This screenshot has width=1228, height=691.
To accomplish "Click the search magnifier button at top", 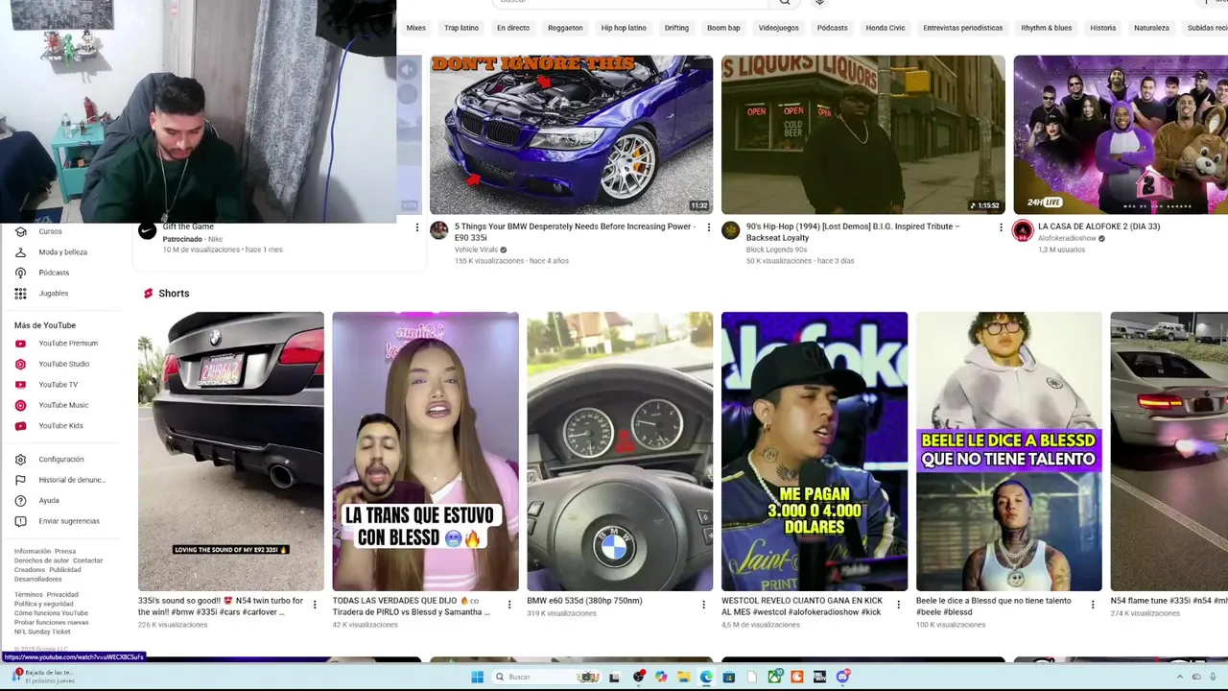I will (x=785, y=2).
